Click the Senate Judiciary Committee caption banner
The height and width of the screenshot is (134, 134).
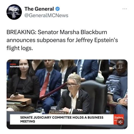coord(62,119)
